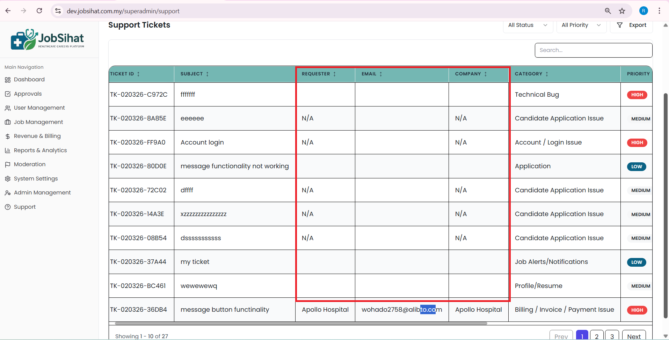This screenshot has width=669, height=340.
Task: Open Admin Management from navigation
Action: click(x=42, y=193)
